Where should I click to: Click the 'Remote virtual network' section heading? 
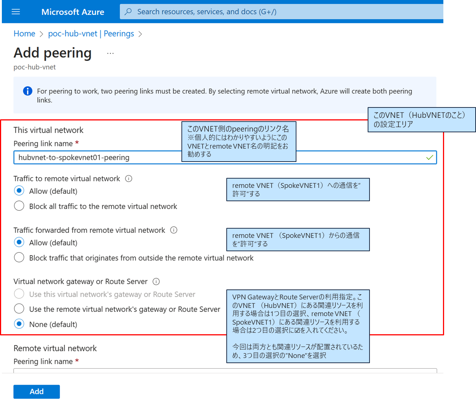pyautogui.click(x=55, y=348)
